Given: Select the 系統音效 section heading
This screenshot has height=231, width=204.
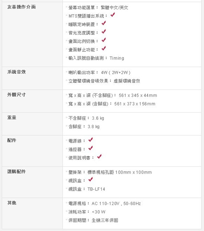Looking at the screenshot, I should [16, 72].
